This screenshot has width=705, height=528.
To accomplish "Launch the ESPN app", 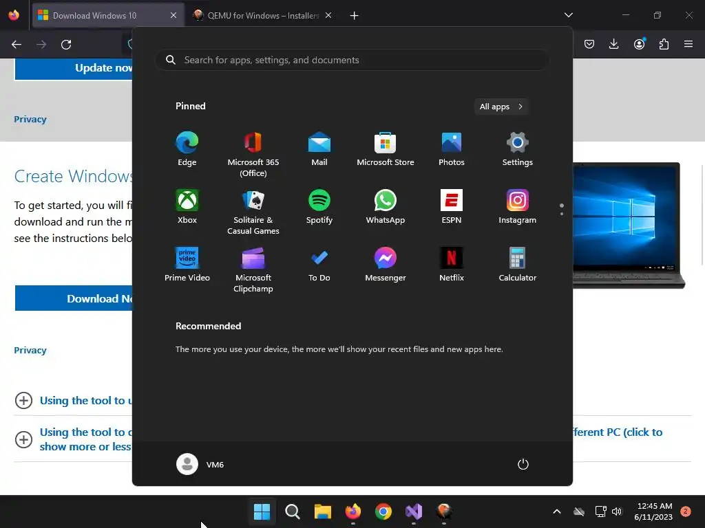I will [452, 207].
